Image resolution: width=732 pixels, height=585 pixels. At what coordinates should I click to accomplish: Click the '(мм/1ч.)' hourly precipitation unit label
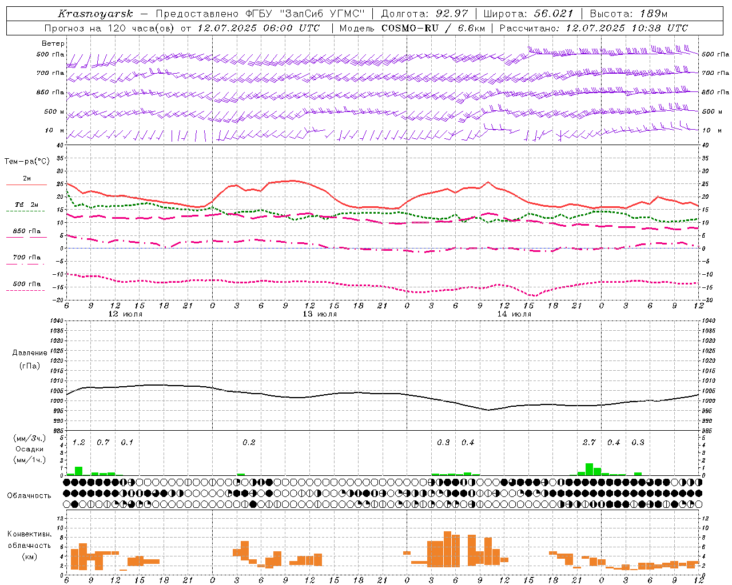point(30,460)
